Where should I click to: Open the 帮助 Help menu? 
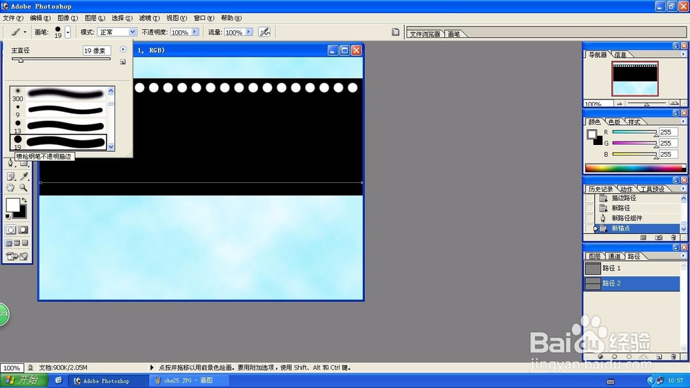click(x=231, y=18)
